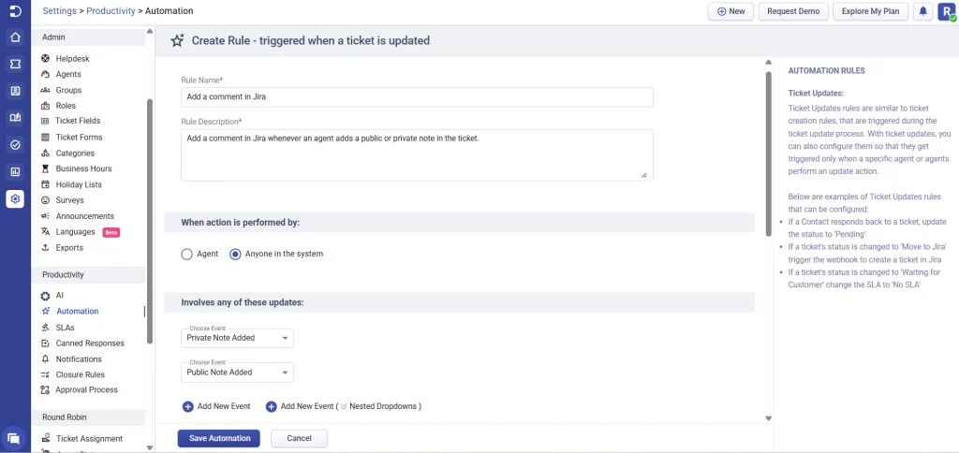This screenshot has height=453, width=959.
Task: Click the Save Automation button
Action: 219,438
